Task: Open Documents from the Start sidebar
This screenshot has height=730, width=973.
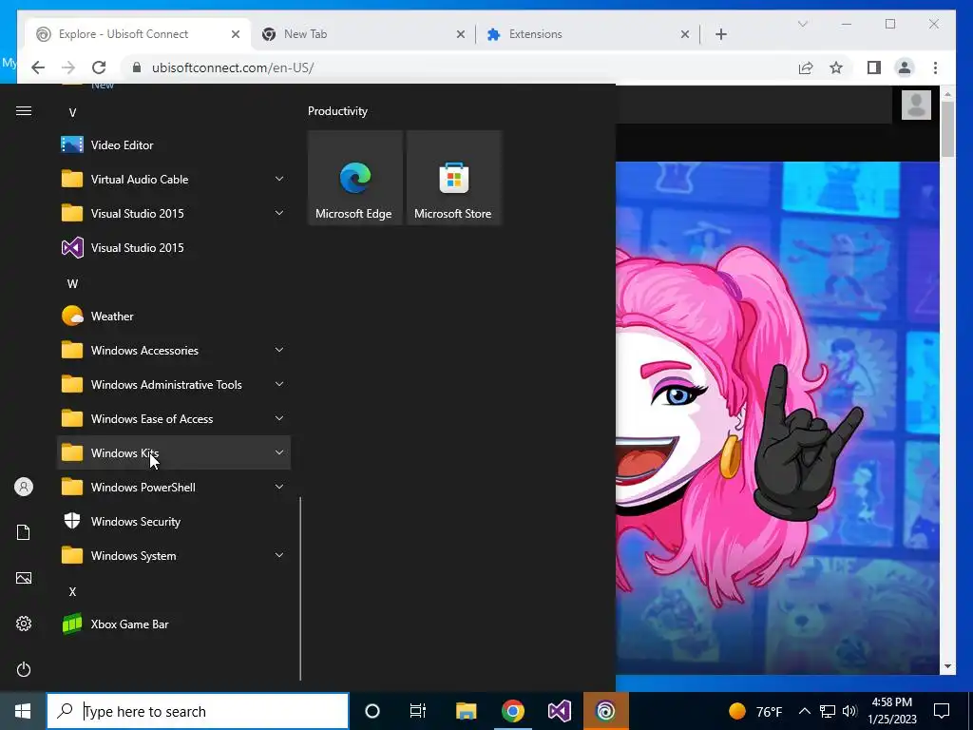Action: [x=24, y=532]
